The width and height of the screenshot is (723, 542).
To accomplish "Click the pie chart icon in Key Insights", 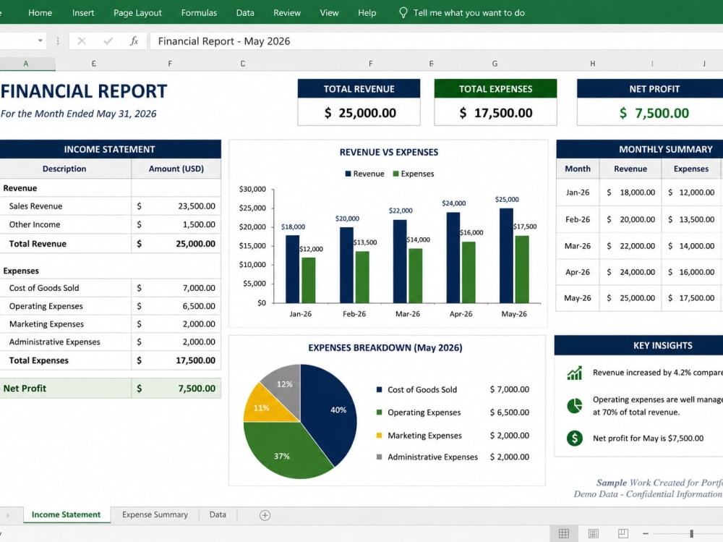I will (x=575, y=406).
